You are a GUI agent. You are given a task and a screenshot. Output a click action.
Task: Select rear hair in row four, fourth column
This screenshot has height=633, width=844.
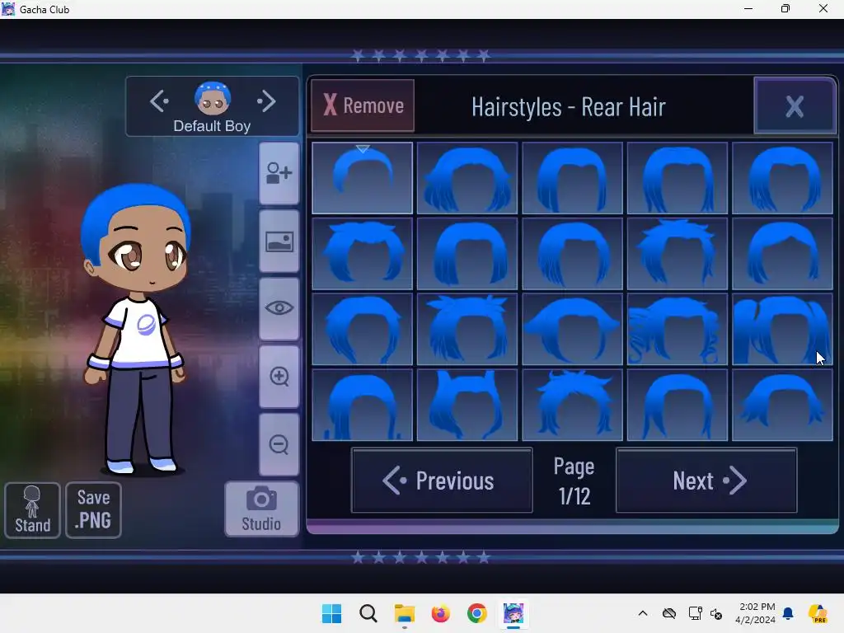click(x=678, y=405)
